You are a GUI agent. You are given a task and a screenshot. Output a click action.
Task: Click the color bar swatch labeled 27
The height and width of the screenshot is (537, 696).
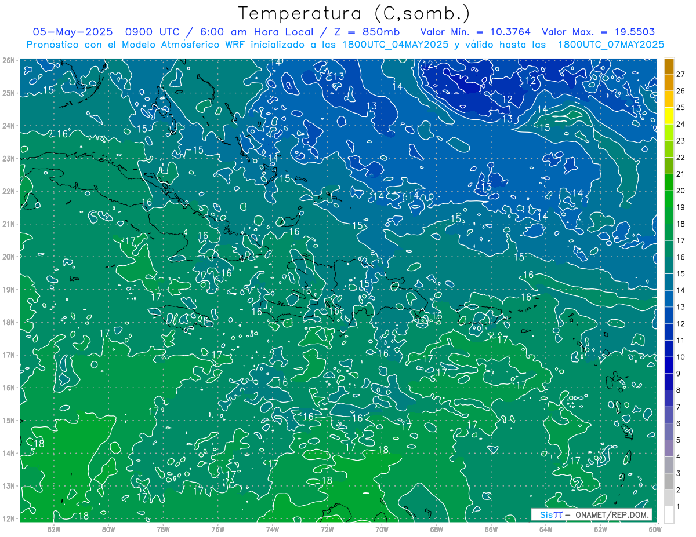[x=669, y=66]
